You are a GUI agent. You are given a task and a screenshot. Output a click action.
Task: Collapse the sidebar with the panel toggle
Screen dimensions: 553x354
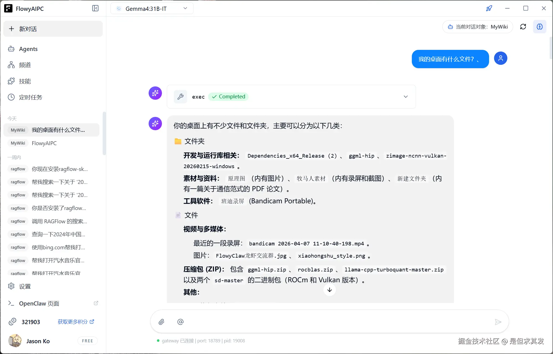tap(95, 8)
